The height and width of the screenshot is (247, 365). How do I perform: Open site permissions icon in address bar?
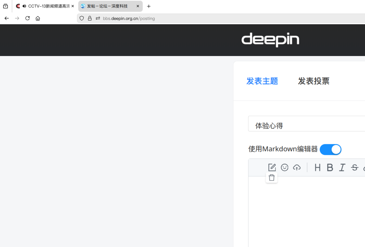(98, 18)
